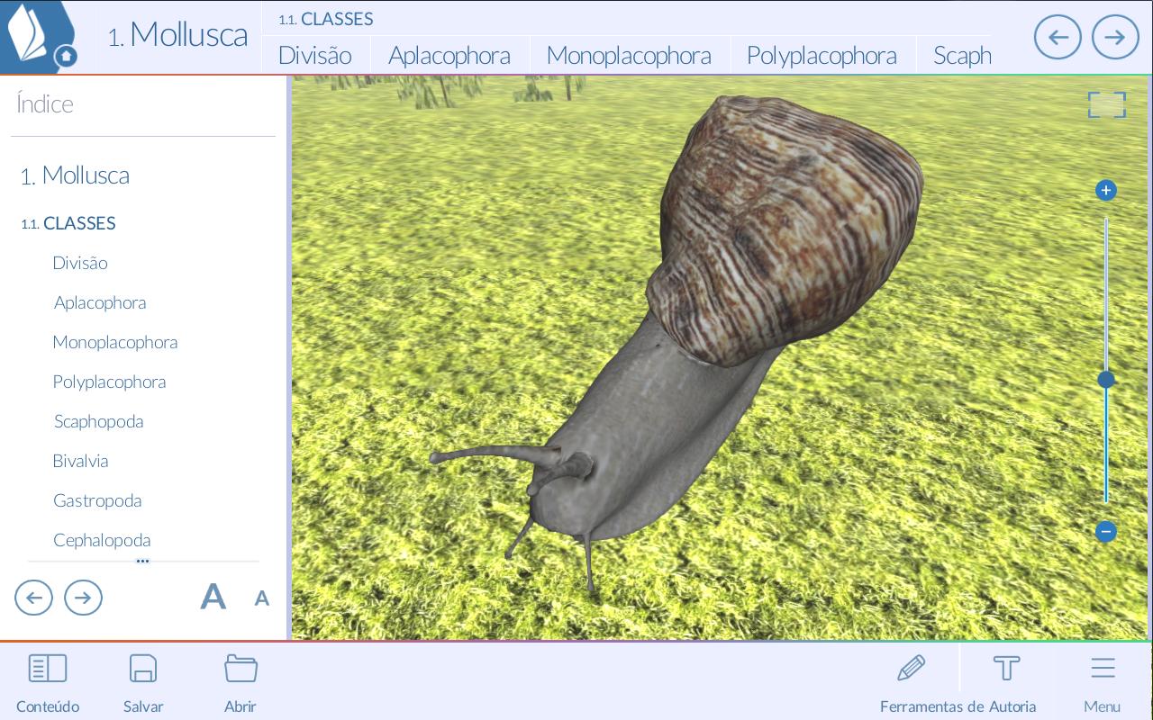
Task: Open Ferramentas de Autoria pencil tool
Action: [x=912, y=668]
